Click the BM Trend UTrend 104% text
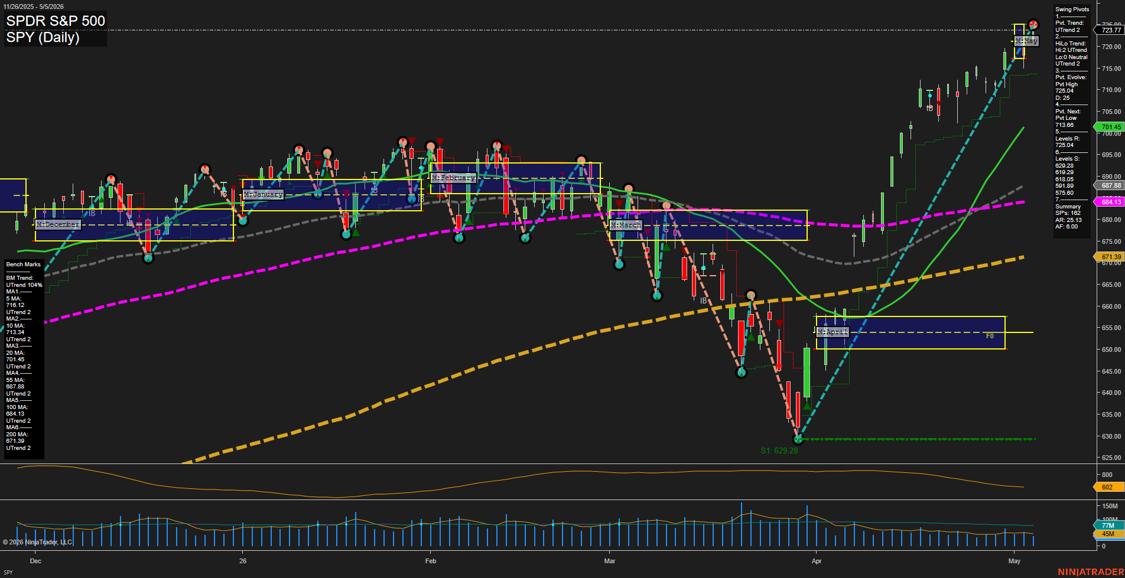The image size is (1125, 578). click(x=24, y=282)
